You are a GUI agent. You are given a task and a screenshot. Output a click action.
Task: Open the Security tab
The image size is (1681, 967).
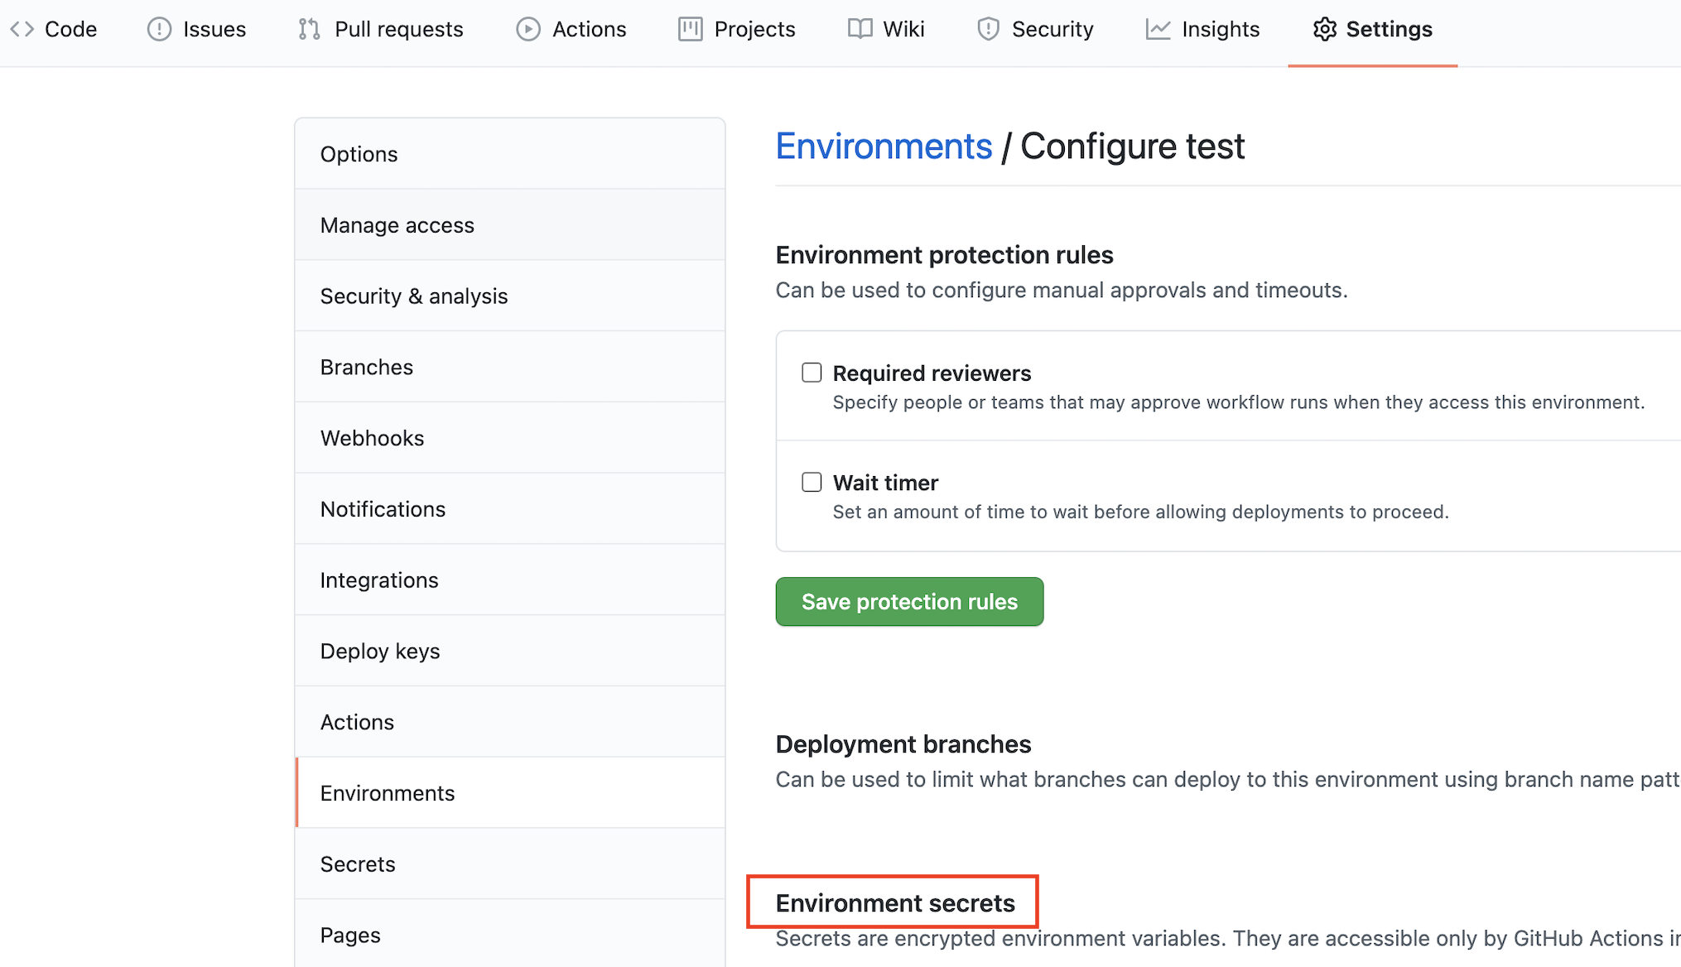(1035, 29)
